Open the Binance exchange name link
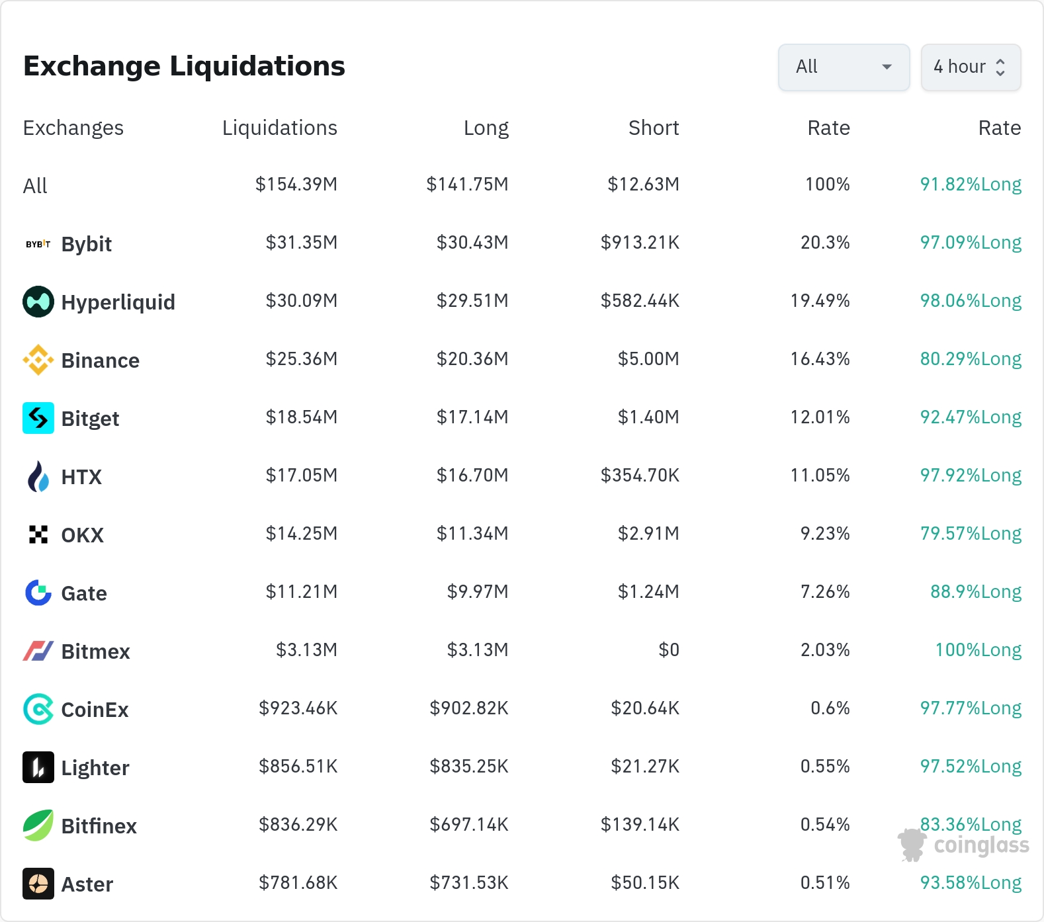The height and width of the screenshot is (922, 1044). coord(100,360)
